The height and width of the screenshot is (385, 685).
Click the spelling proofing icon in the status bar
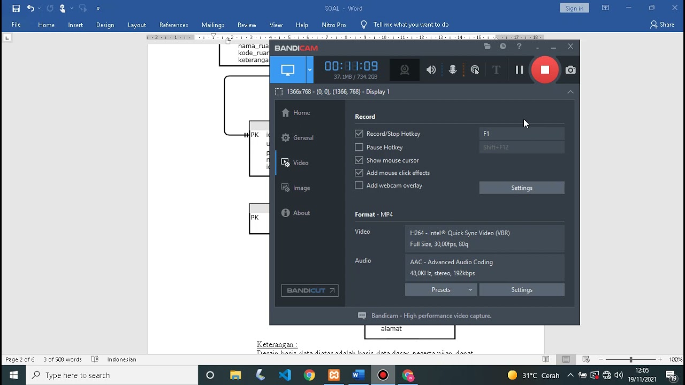[95, 359]
